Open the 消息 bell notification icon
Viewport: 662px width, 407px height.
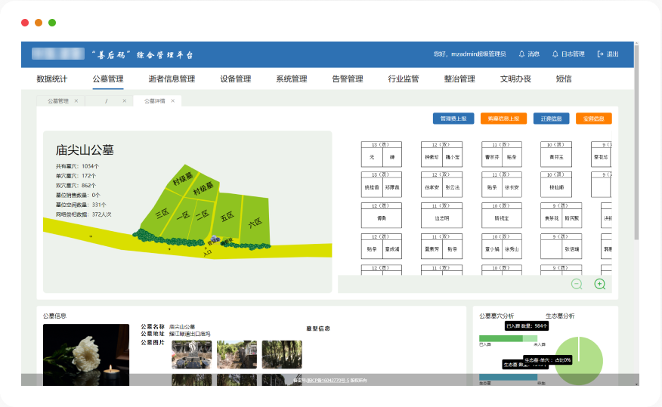tap(521, 54)
